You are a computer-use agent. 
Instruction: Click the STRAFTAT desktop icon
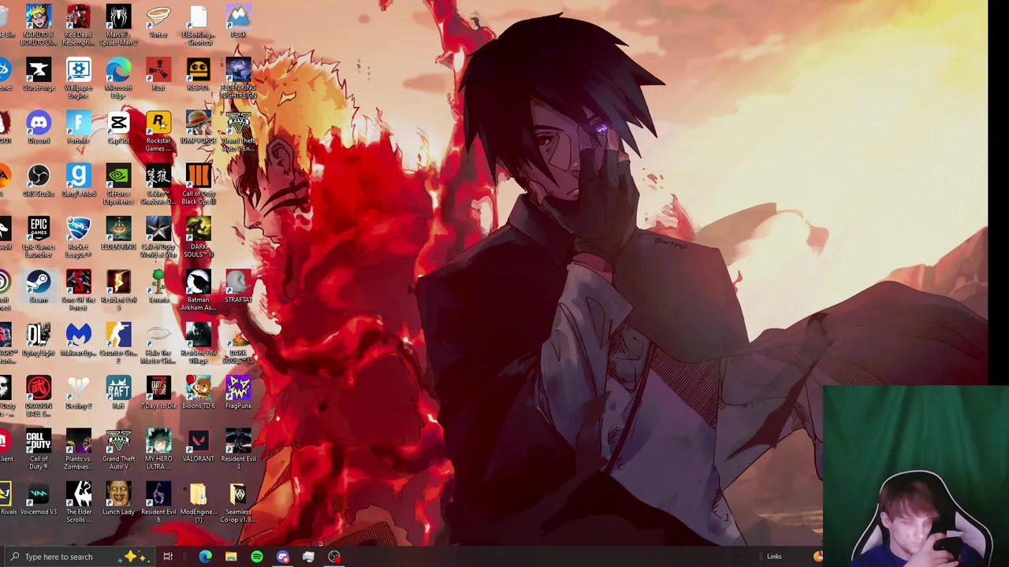click(x=238, y=285)
